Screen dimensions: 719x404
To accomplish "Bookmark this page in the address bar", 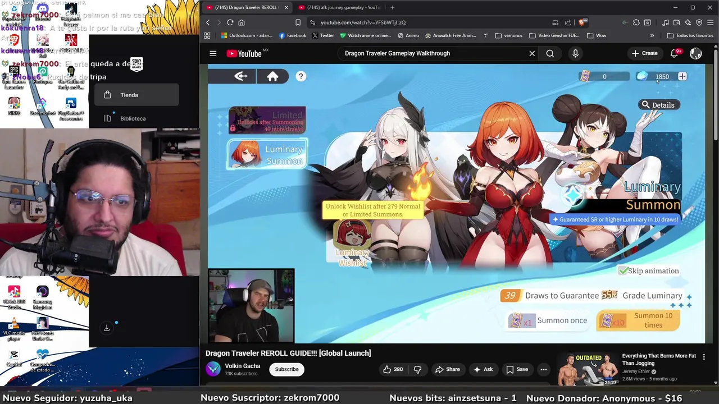I will click(298, 22).
